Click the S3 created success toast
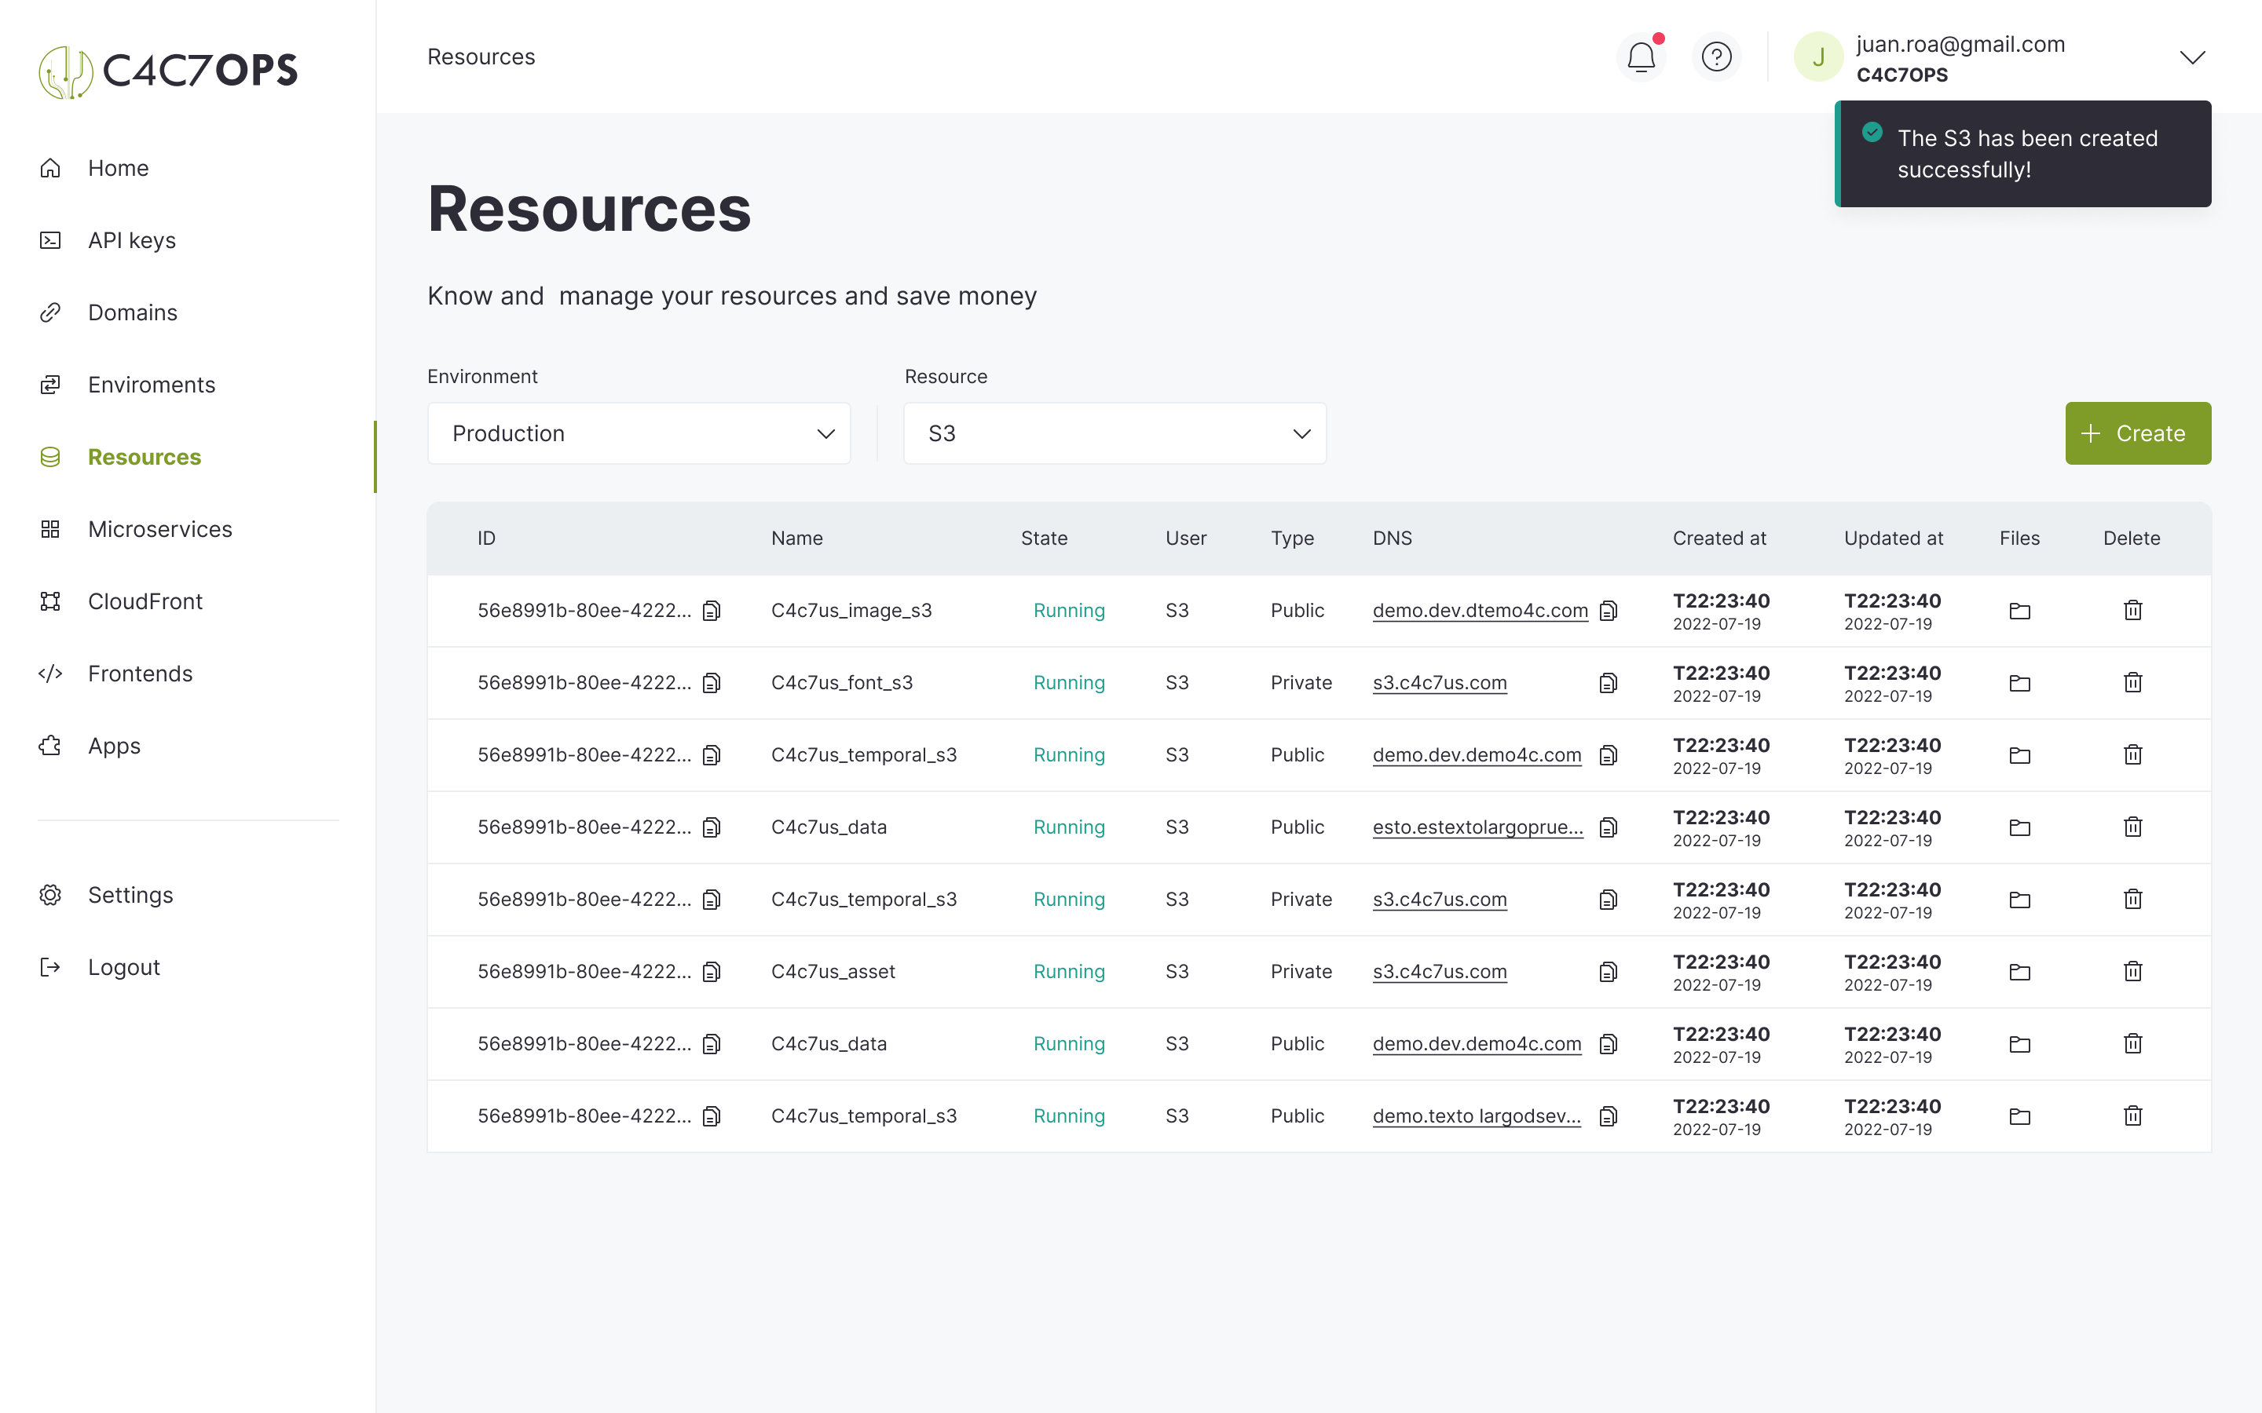The image size is (2262, 1413). [2022, 154]
